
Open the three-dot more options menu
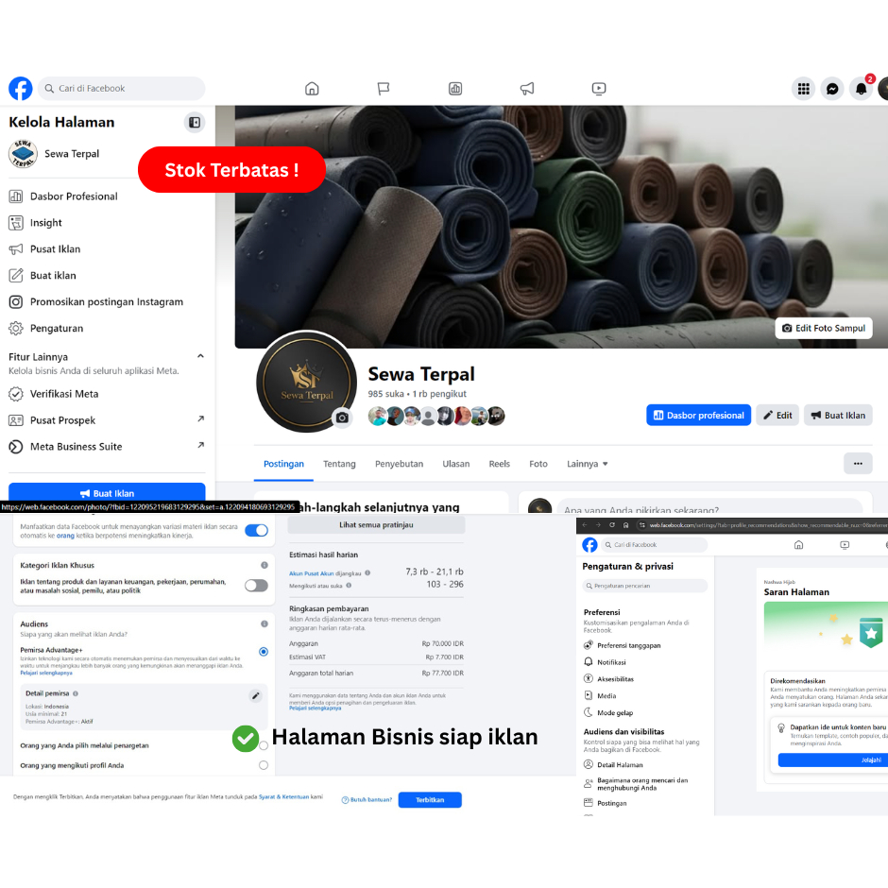(x=858, y=463)
